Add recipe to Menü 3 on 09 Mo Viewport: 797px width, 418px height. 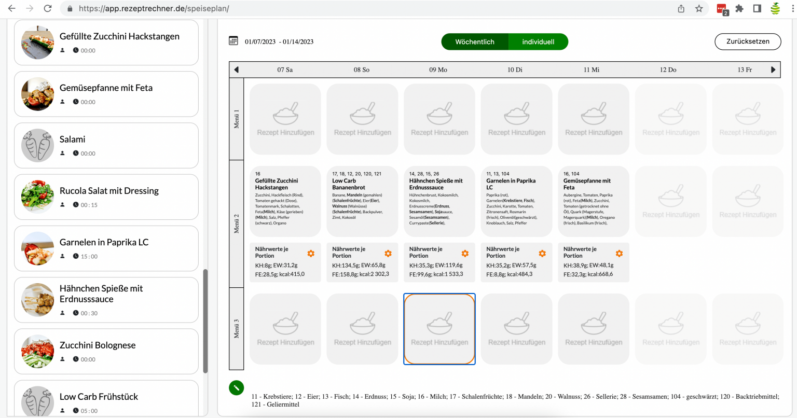tap(439, 329)
